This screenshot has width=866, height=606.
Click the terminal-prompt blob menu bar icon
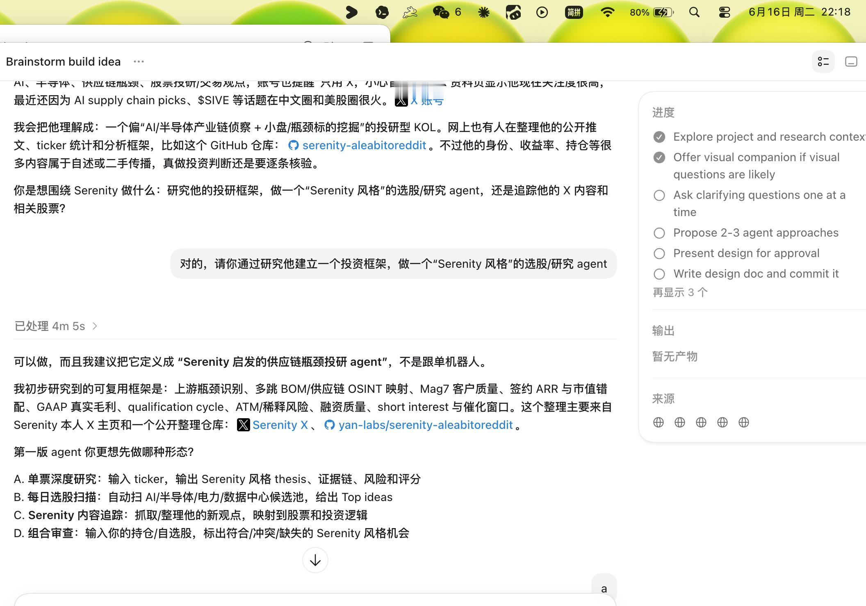(382, 12)
